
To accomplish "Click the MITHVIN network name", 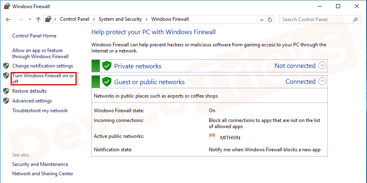I will coord(230,138).
